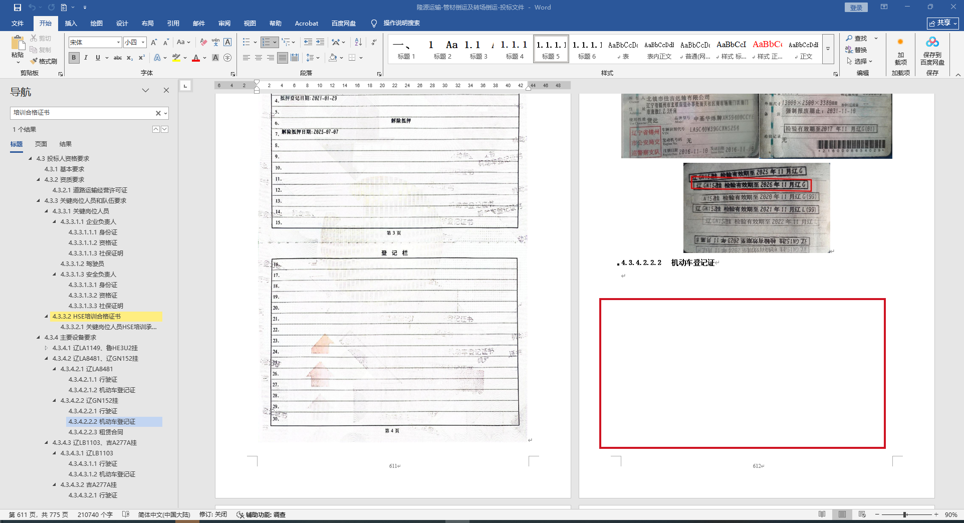The width and height of the screenshot is (964, 523).
Task: Click the 共享 share button
Action: pyautogui.click(x=943, y=23)
